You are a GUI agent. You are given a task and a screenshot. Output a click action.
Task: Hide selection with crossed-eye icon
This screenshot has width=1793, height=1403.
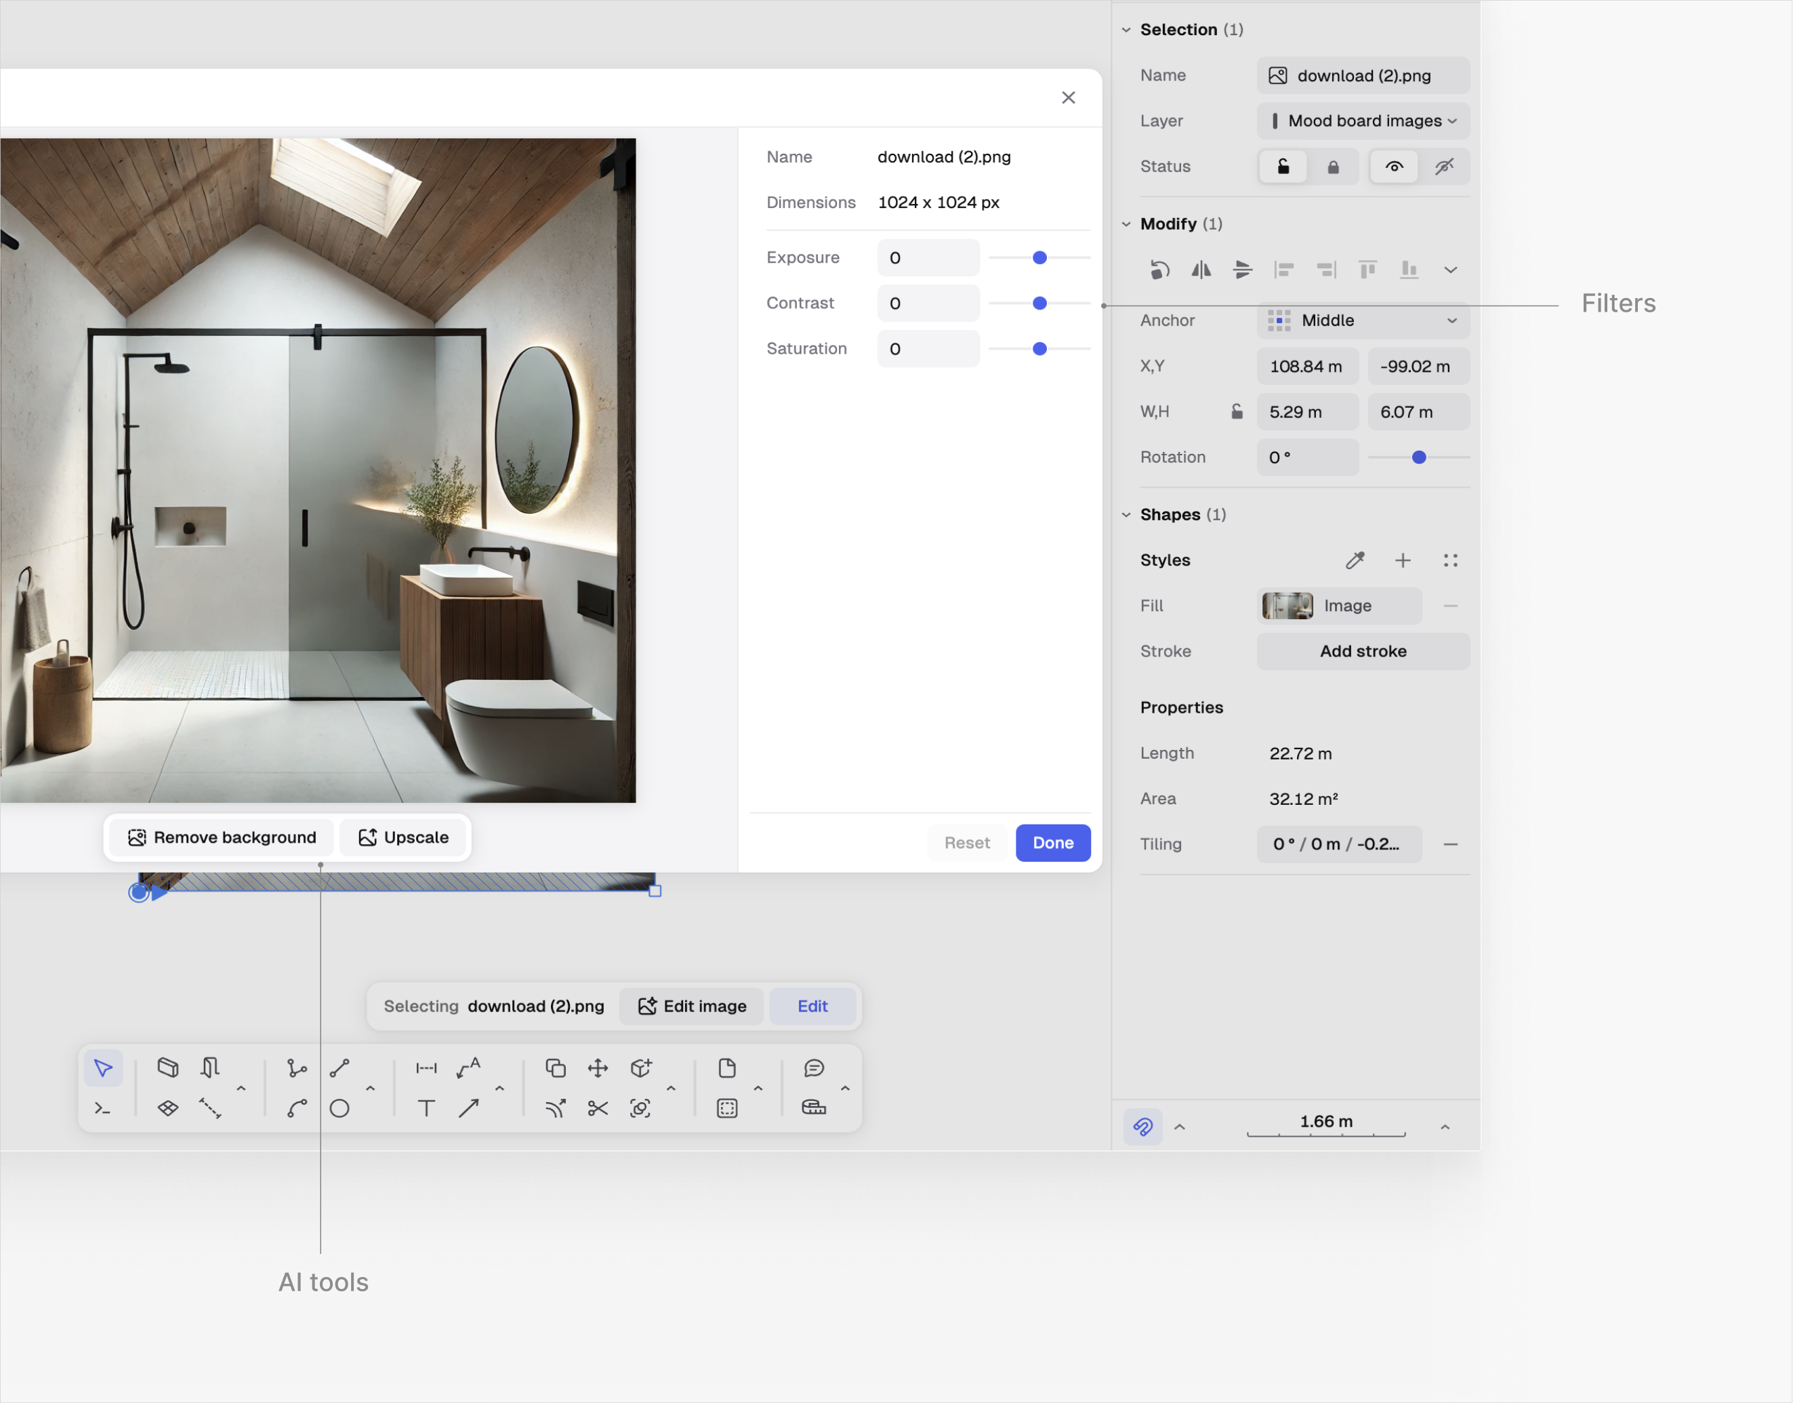[1444, 167]
